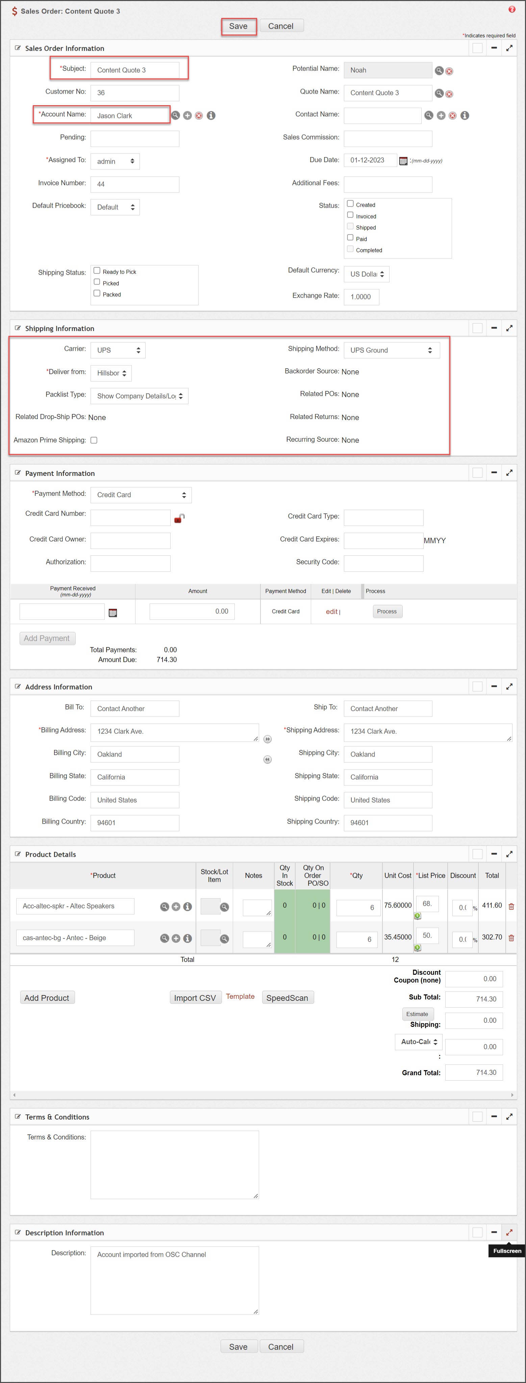Image resolution: width=526 pixels, height=1383 pixels.
Task: Click the Credit Card Number field
Action: tap(130, 517)
